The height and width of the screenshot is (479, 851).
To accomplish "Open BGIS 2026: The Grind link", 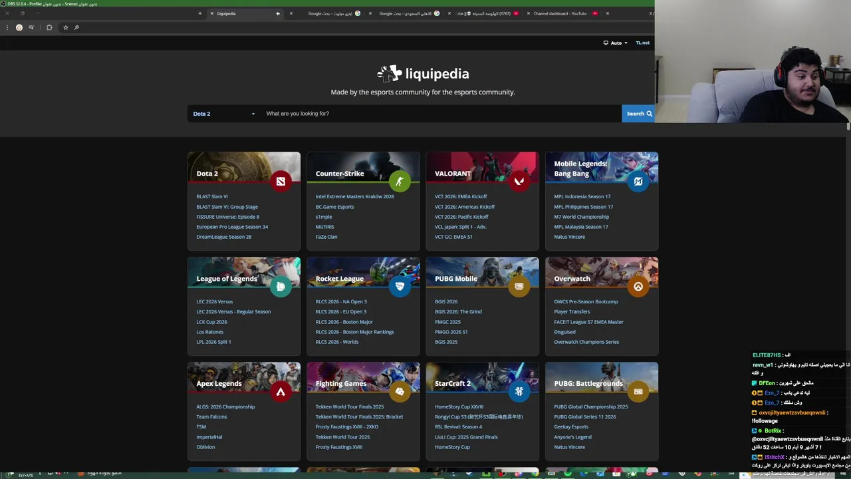I will coord(458,311).
